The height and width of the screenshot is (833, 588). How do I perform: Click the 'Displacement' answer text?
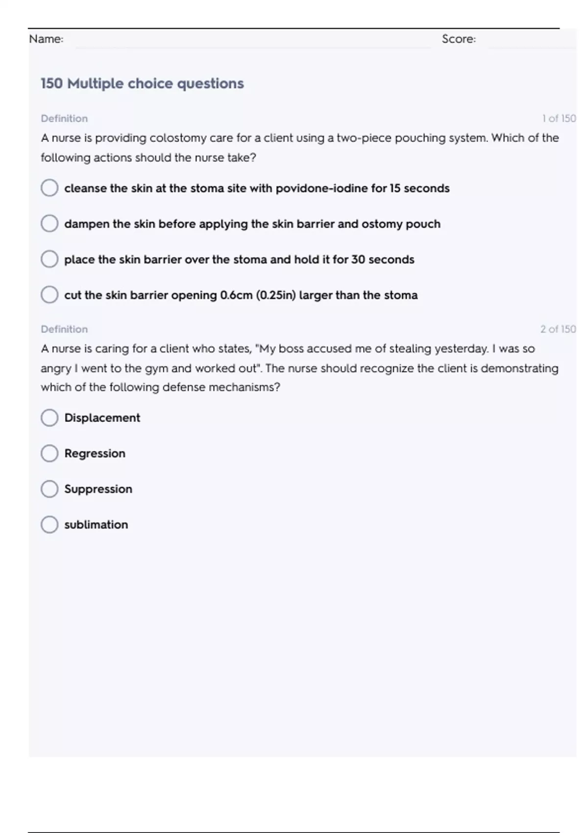102,417
